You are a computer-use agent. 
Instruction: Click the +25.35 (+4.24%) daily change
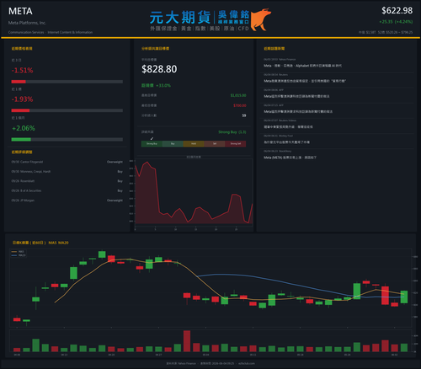click(x=396, y=22)
